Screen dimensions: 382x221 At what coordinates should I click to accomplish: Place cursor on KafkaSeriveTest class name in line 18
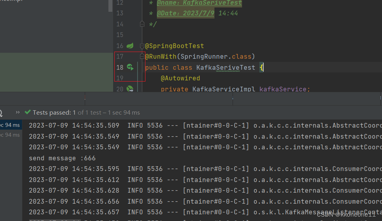tap(225, 67)
